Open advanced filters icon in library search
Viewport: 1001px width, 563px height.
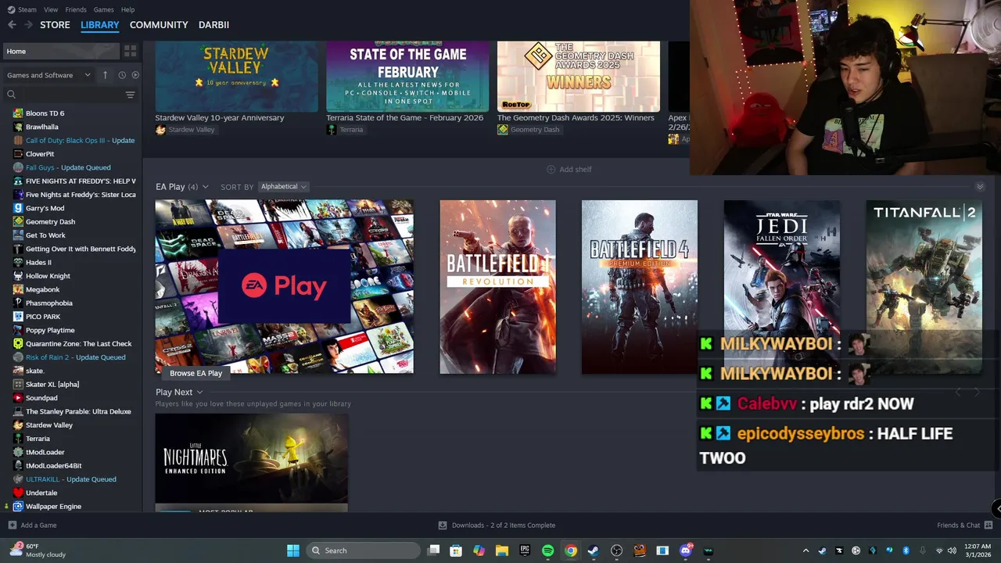(130, 95)
